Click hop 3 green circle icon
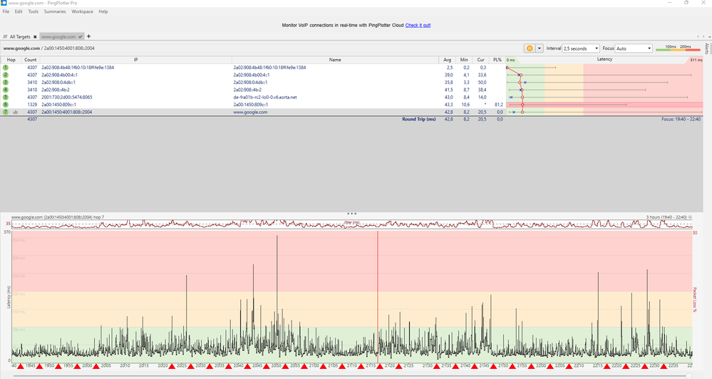 coord(6,82)
